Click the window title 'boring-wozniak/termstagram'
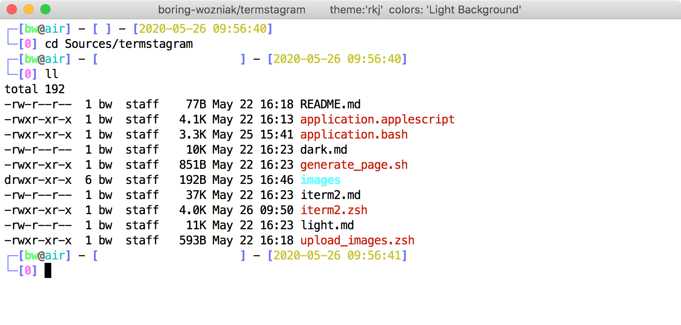This screenshot has width=681, height=325. (x=232, y=10)
